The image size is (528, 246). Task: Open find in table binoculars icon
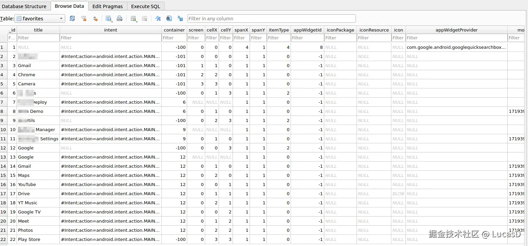click(169, 19)
